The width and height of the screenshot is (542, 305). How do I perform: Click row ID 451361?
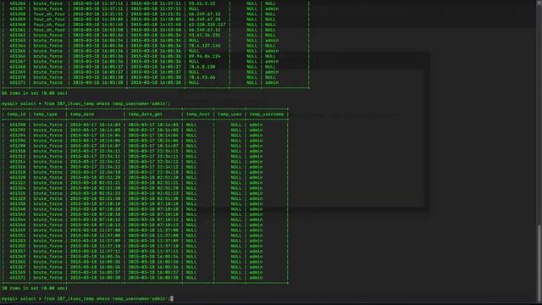tap(18, 30)
